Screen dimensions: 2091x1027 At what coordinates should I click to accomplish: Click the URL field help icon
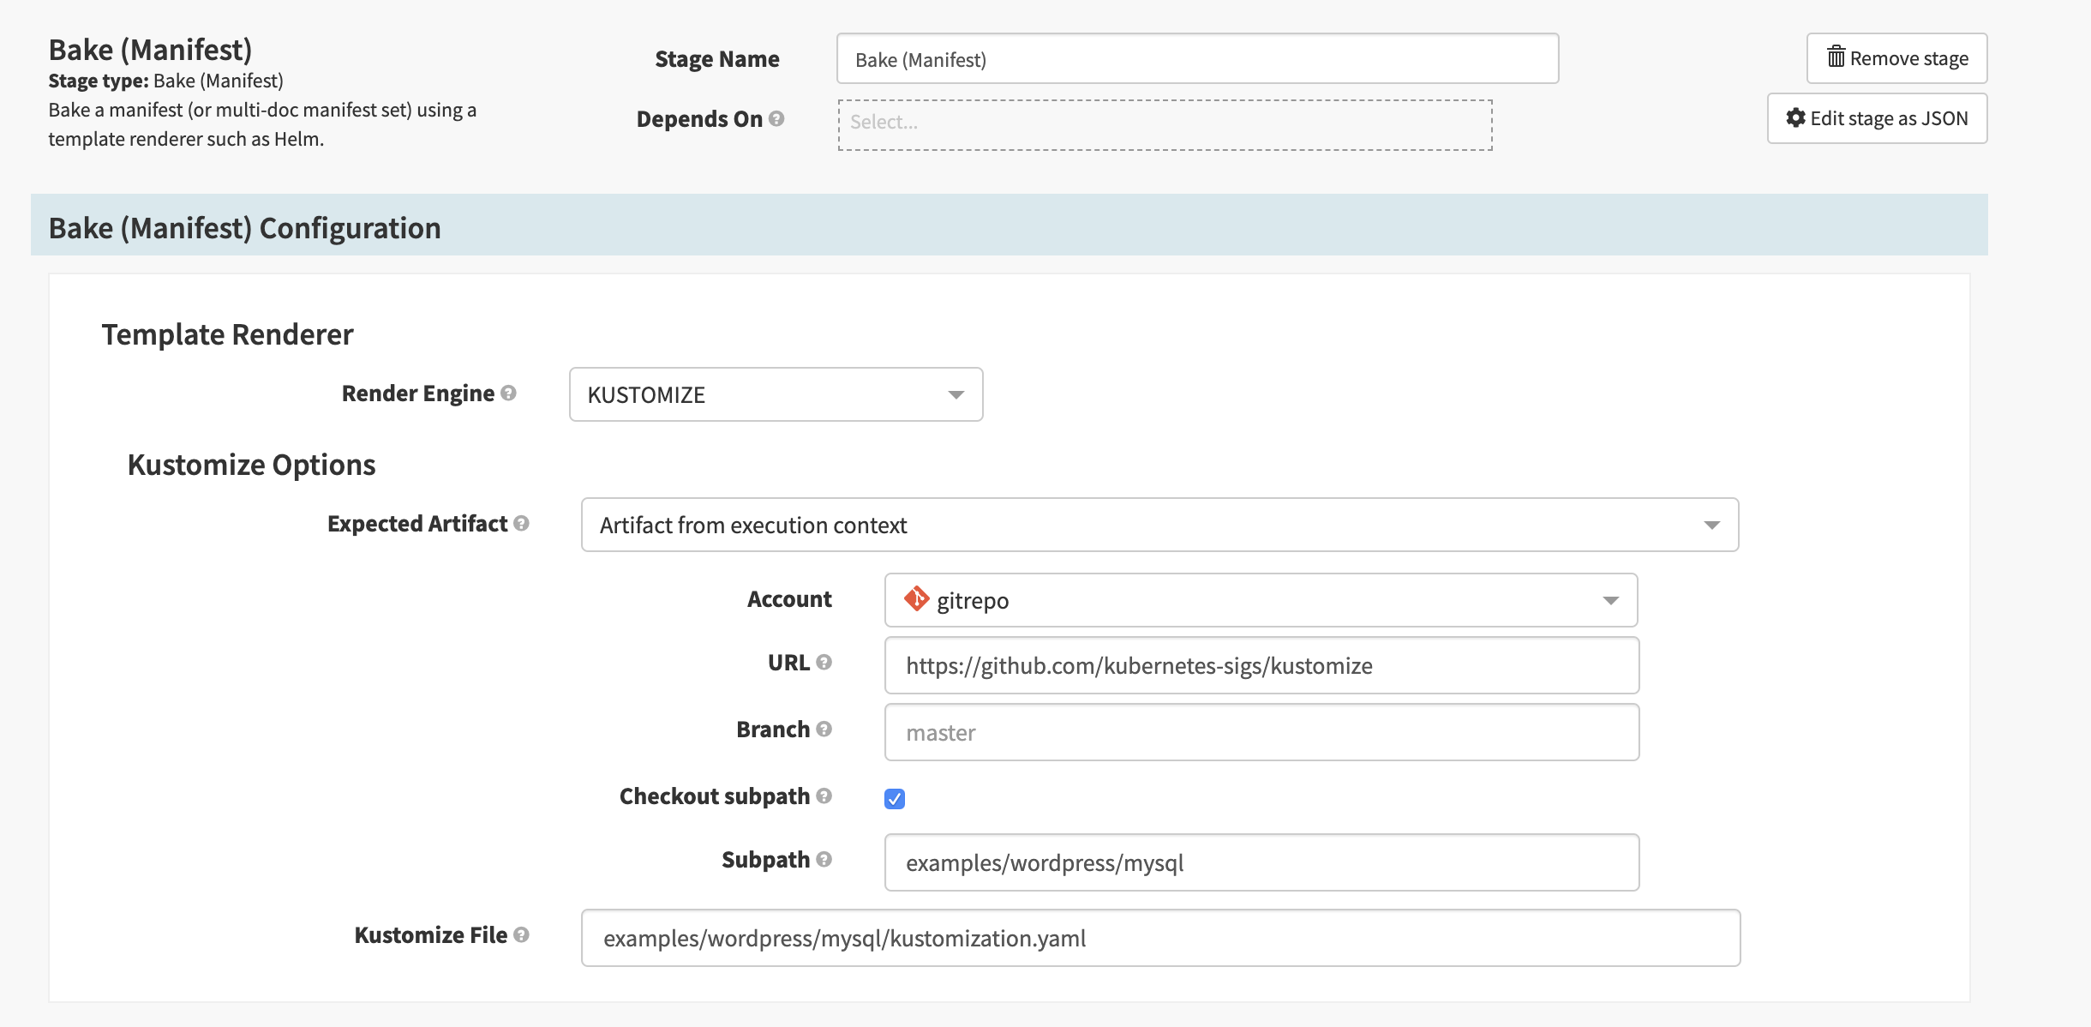824,663
